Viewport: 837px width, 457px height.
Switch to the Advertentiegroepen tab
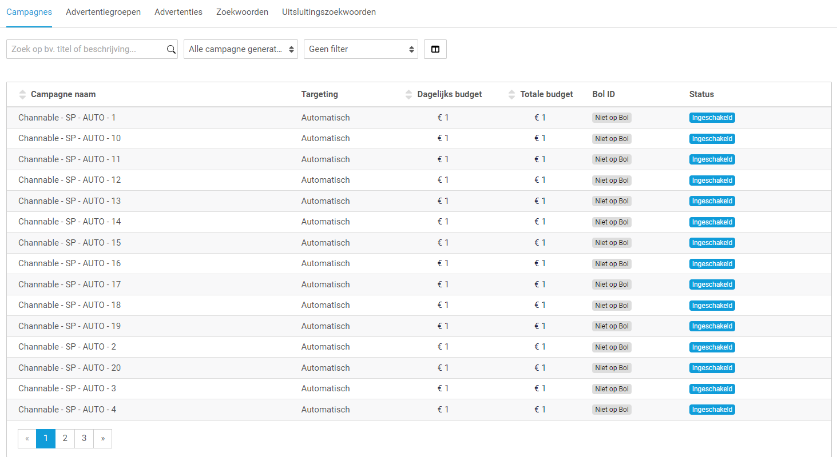point(103,12)
